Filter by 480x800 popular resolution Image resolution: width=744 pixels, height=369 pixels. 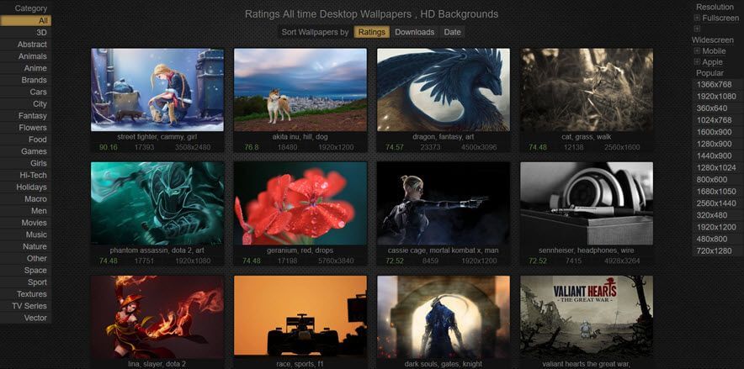click(x=717, y=239)
